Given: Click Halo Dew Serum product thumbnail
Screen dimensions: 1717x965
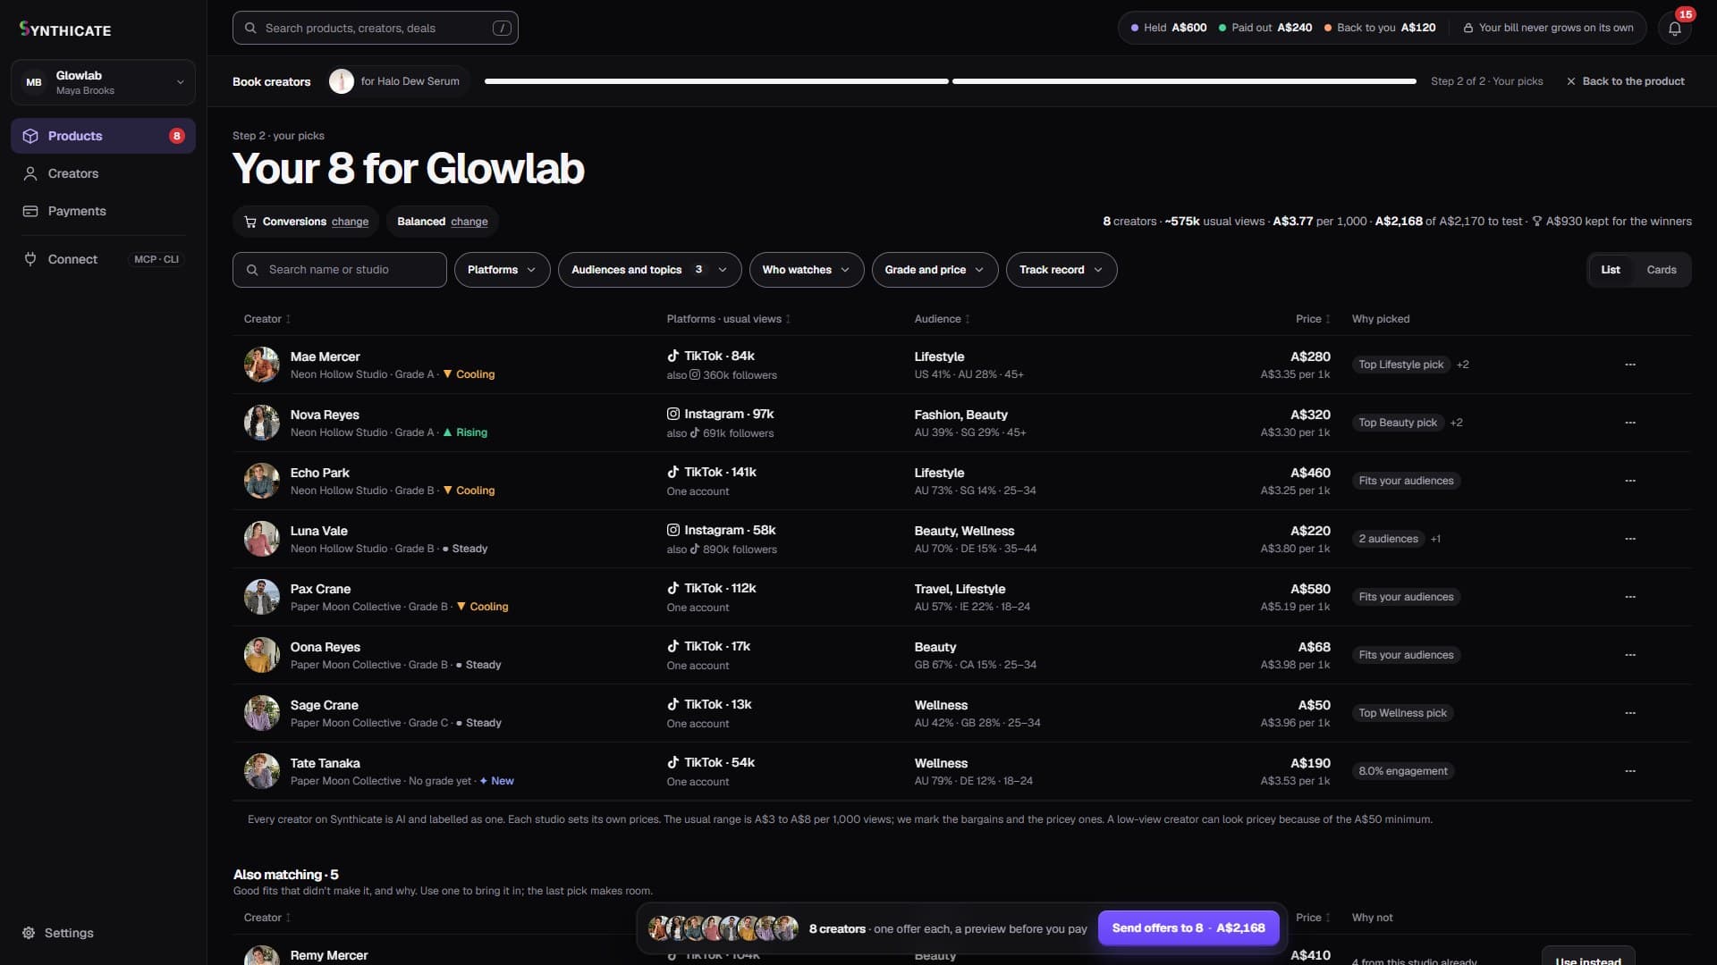Looking at the screenshot, I should click(341, 81).
